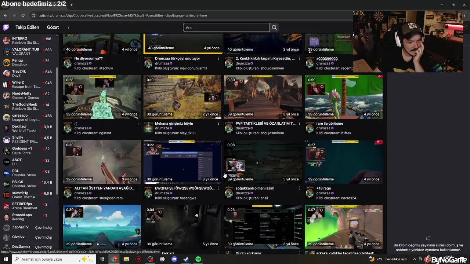Click the Sea of Thieves icon beside 'rare ile görüşme'
The width and height of the screenshot is (470, 264).
coord(310,128)
